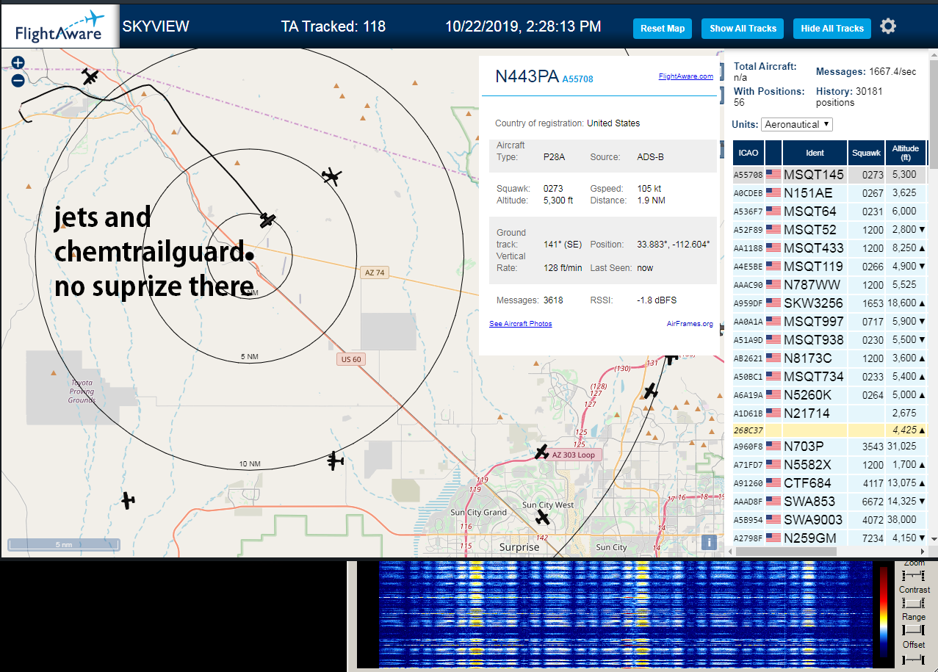
Task: Zoom out the map with minus button
Action: [18, 81]
